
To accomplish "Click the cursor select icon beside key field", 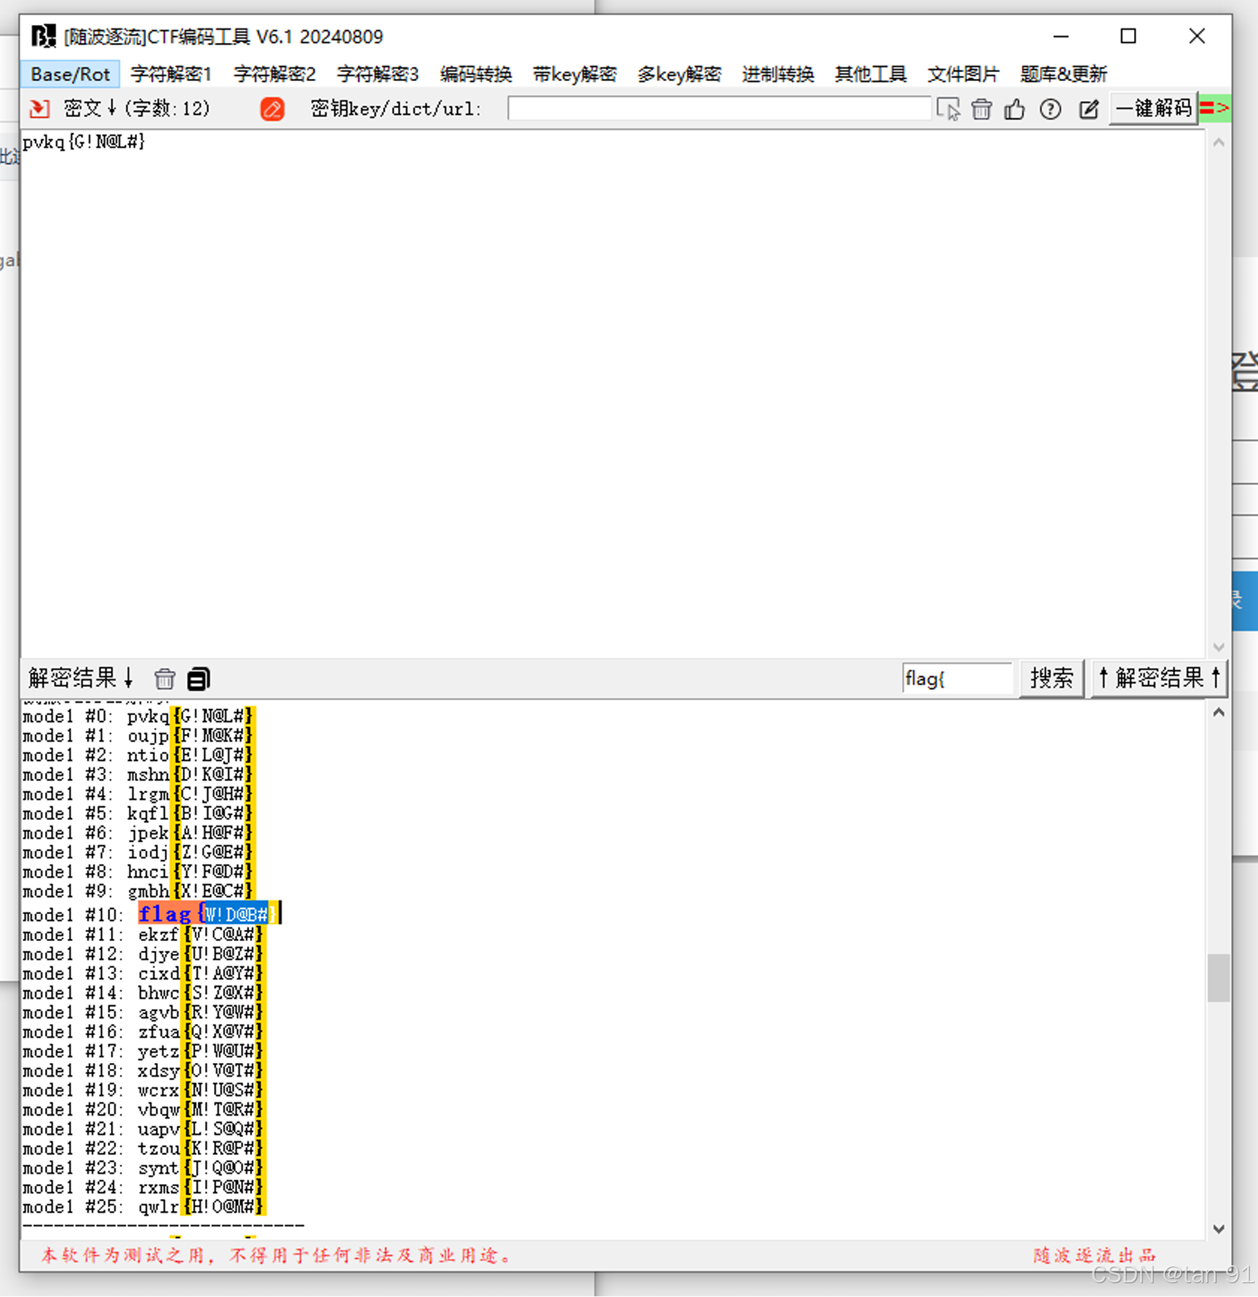I will [x=948, y=109].
